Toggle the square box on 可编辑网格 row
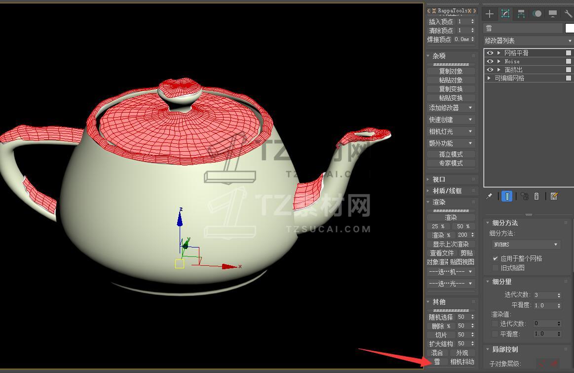Screen dimensions: 574x373 pos(569,78)
